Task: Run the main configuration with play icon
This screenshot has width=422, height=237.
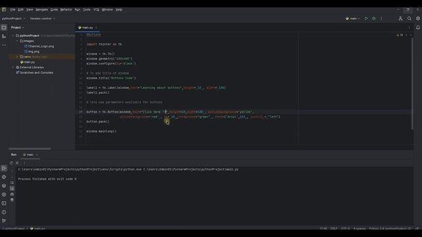Action: [366, 18]
